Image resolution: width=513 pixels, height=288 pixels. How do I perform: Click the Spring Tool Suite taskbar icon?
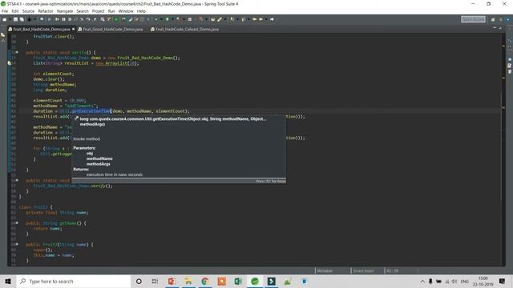[255, 281]
